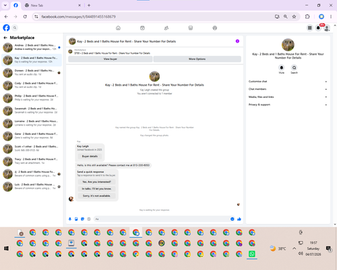This screenshot has height=270, width=337.
Task: Open Andrea's conversation in the list
Action: pyautogui.click(x=32, y=47)
